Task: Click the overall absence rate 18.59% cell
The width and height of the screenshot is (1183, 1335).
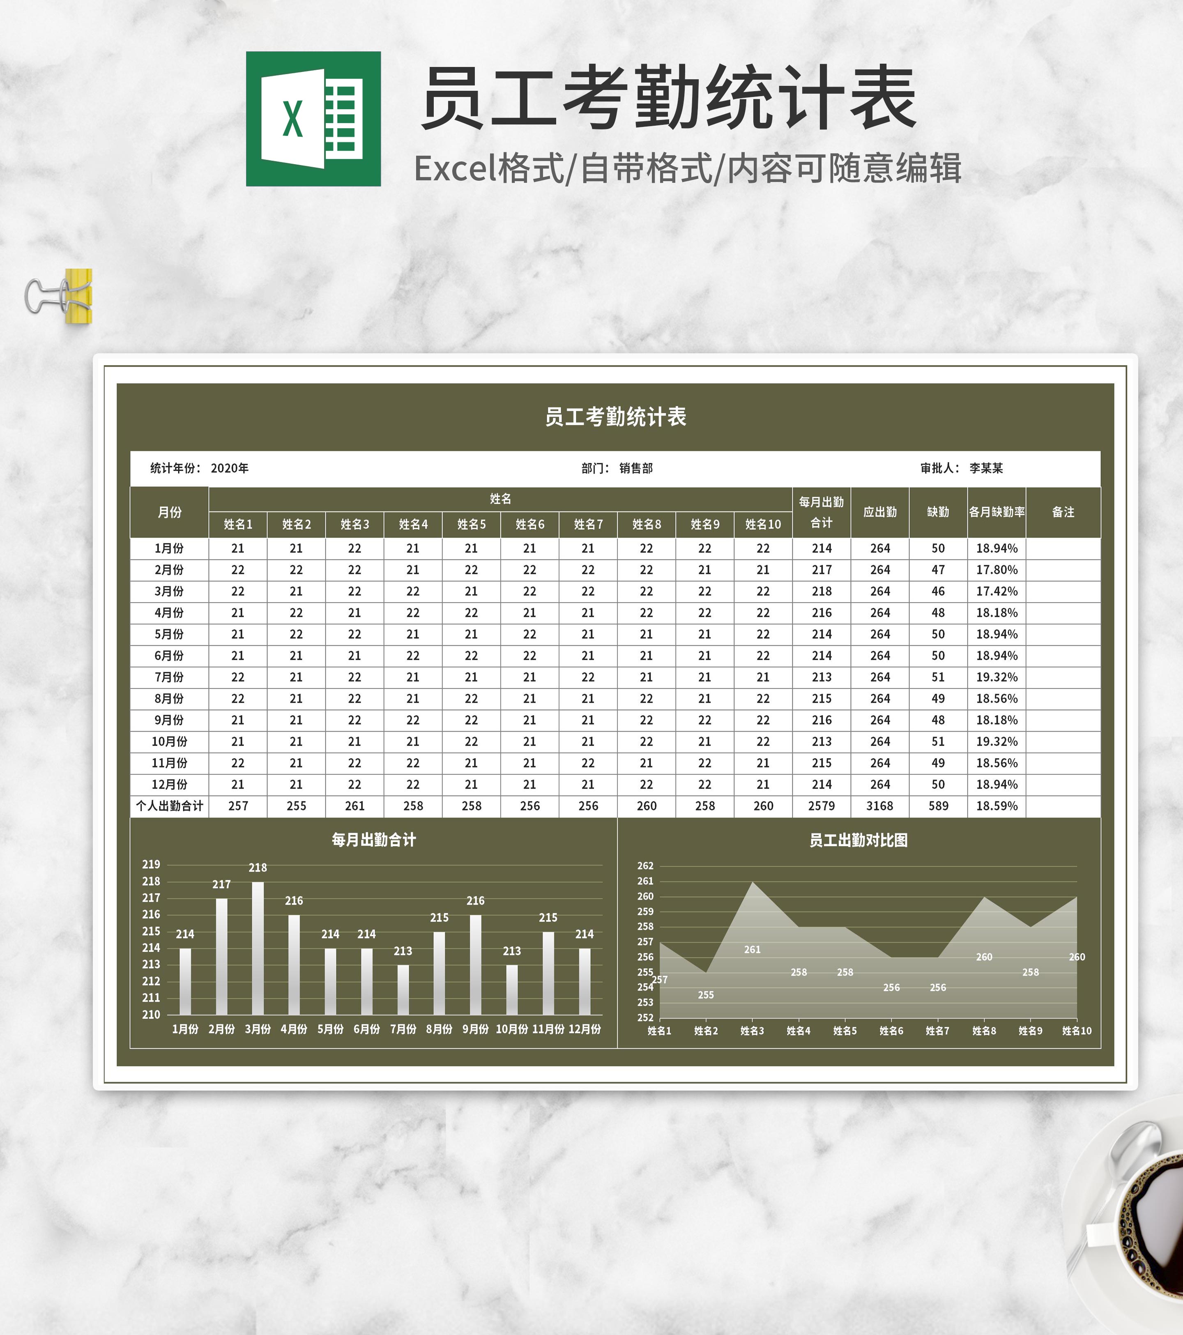Action: [996, 806]
